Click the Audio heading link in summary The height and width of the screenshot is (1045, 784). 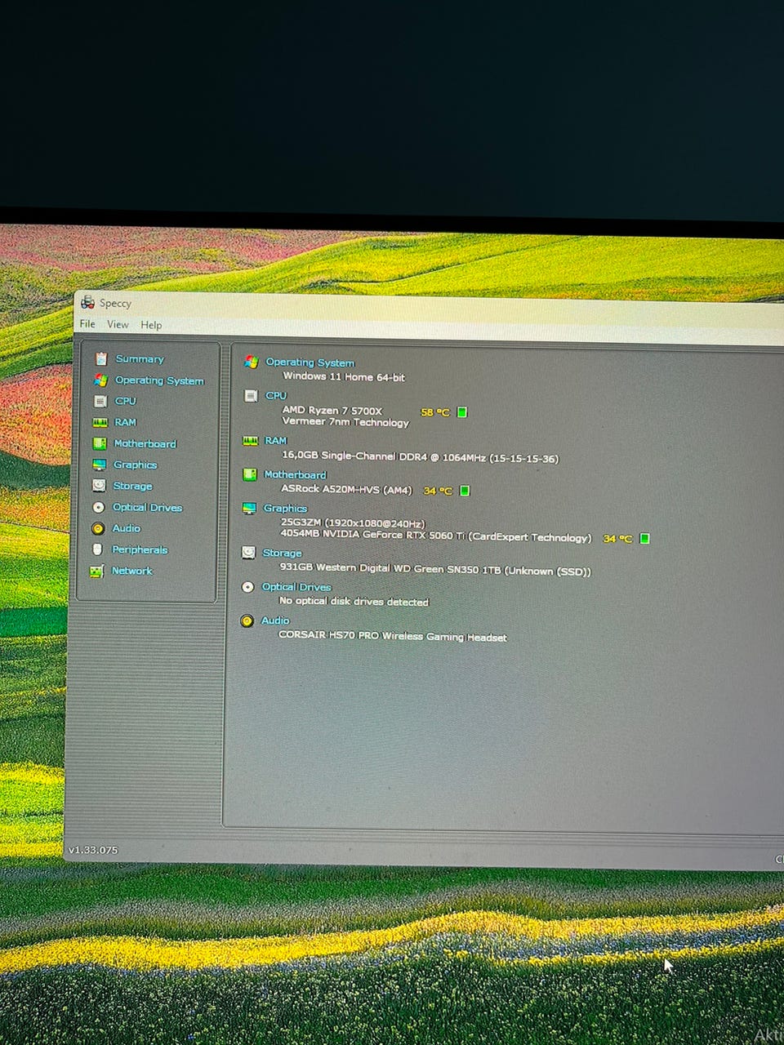(275, 620)
